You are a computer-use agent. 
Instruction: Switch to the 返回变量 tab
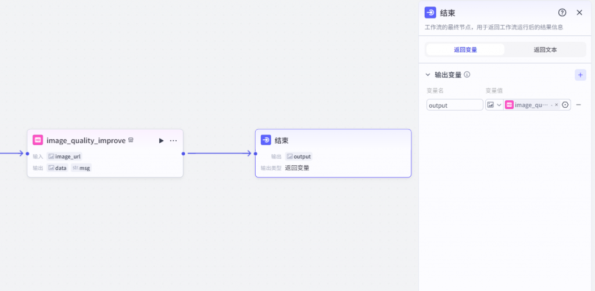tap(465, 50)
